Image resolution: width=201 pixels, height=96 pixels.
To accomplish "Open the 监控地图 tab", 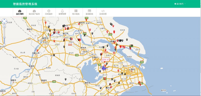I will pyautogui.click(x=20, y=12).
